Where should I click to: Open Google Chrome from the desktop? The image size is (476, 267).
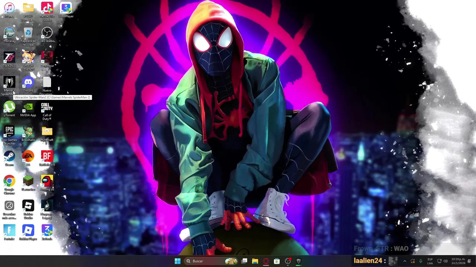tap(9, 185)
